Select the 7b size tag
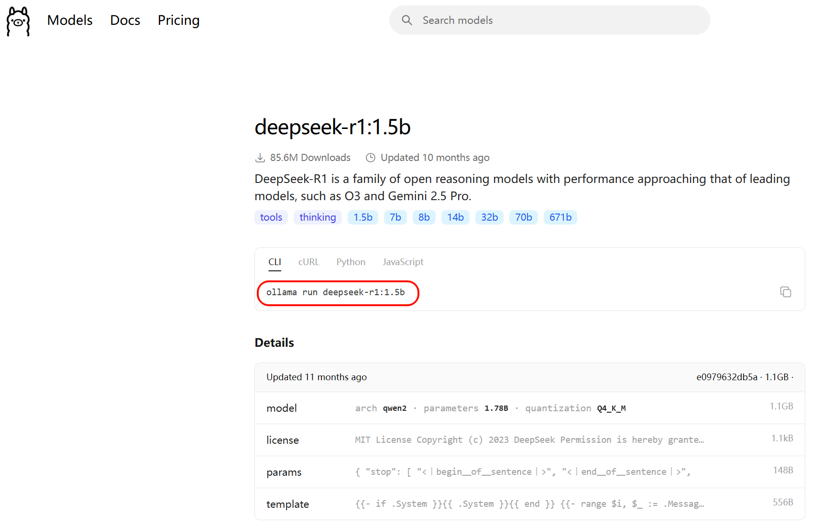Image resolution: width=823 pixels, height=524 pixels. coord(395,217)
